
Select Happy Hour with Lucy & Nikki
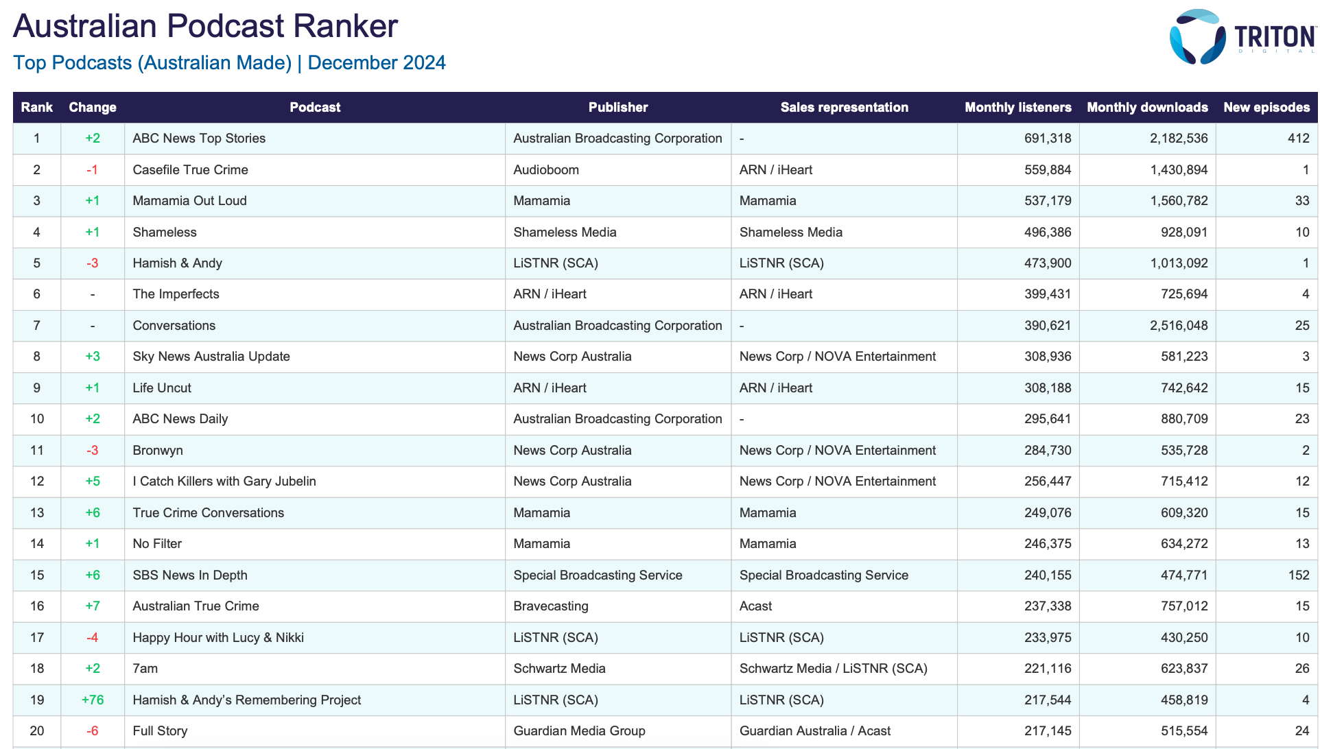218,638
